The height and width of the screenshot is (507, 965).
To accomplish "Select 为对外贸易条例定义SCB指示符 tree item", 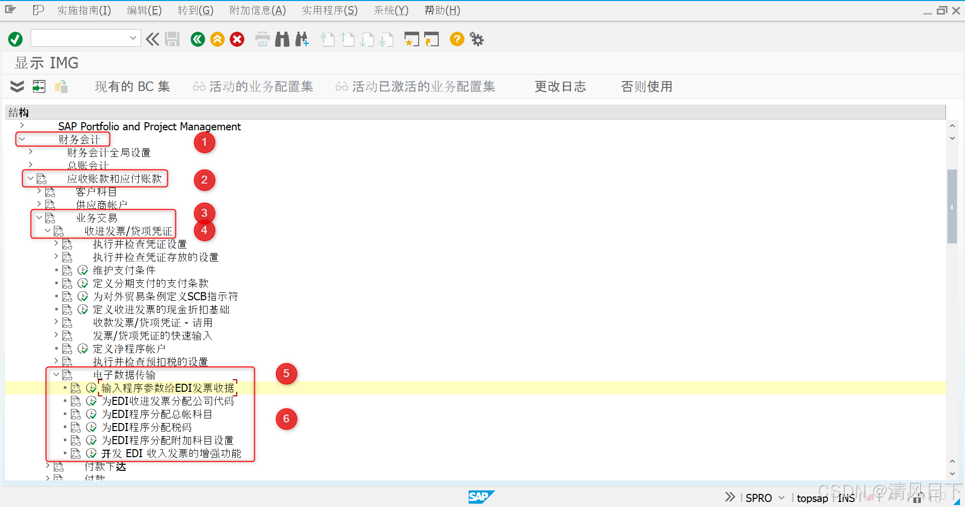I will (165, 297).
